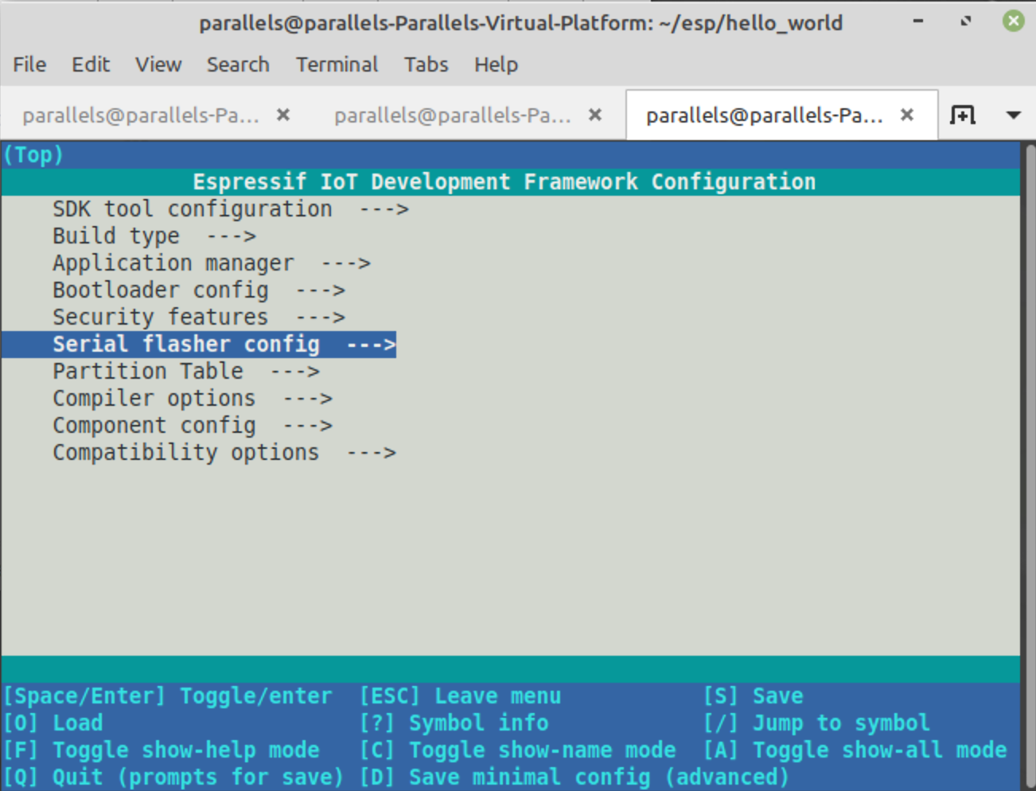Expand Compiler options submenu
1036x791 pixels.
[x=193, y=399]
